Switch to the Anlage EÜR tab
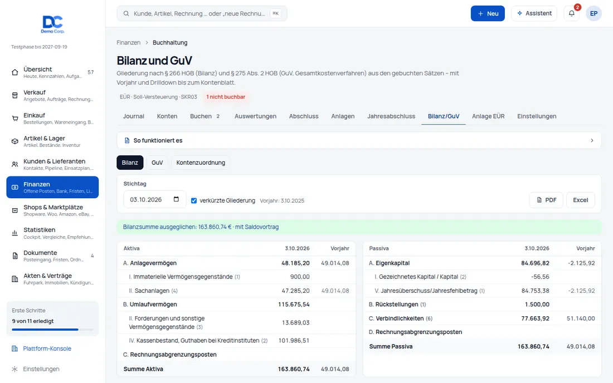The height and width of the screenshot is (383, 613). [x=488, y=116]
